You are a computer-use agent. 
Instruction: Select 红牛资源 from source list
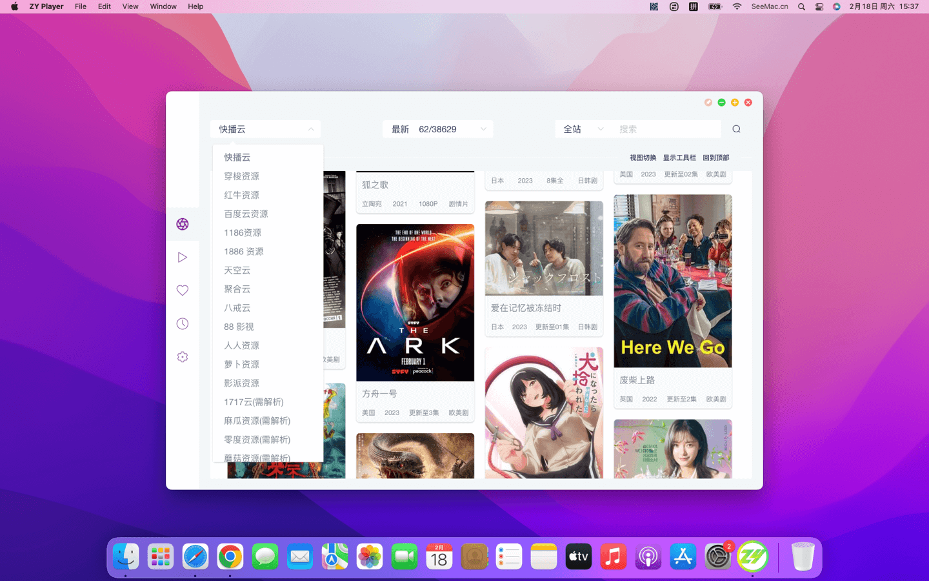pyautogui.click(x=242, y=195)
